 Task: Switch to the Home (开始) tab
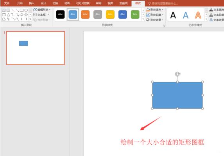[x=20, y=3]
